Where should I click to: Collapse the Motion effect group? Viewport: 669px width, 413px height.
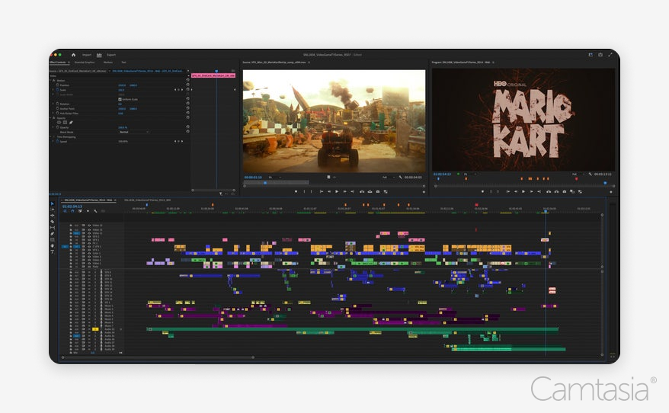point(50,80)
